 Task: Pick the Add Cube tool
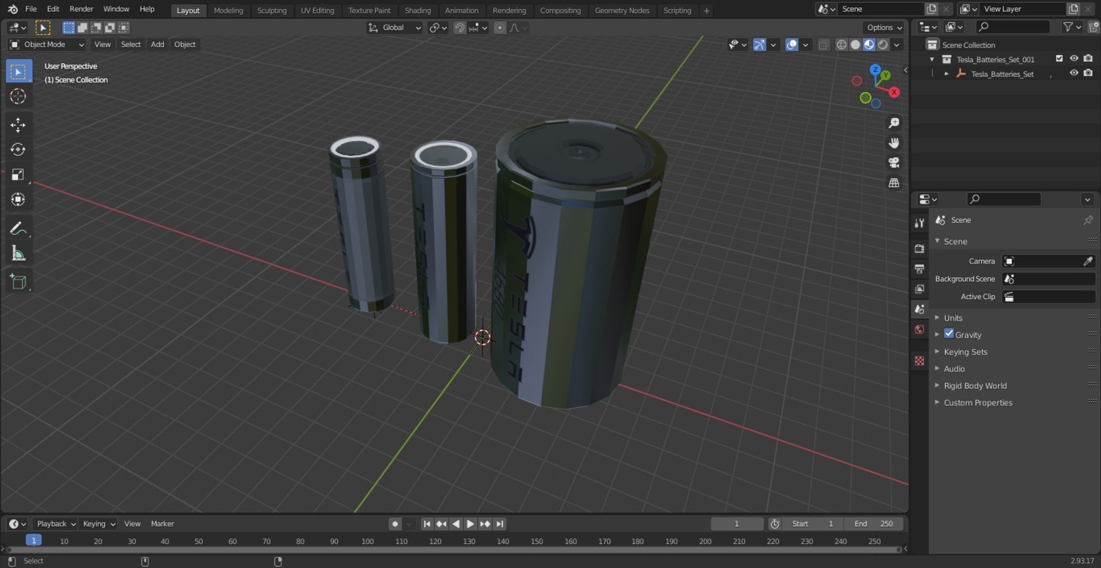[18, 282]
